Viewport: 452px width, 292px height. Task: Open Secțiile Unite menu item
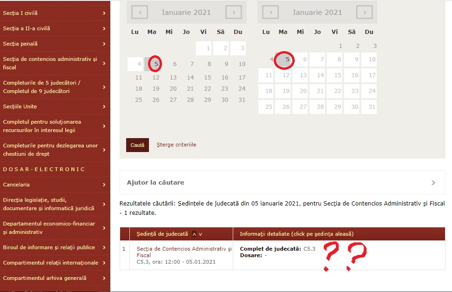(x=20, y=106)
